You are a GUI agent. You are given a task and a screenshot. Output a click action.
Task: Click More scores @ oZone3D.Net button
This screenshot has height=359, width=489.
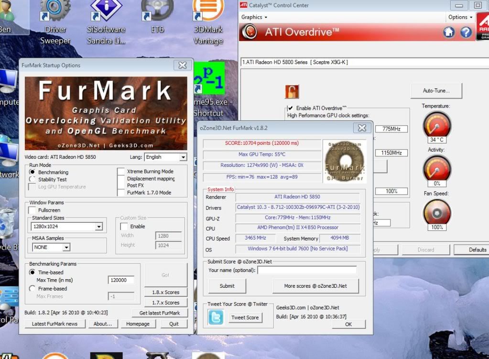point(315,286)
